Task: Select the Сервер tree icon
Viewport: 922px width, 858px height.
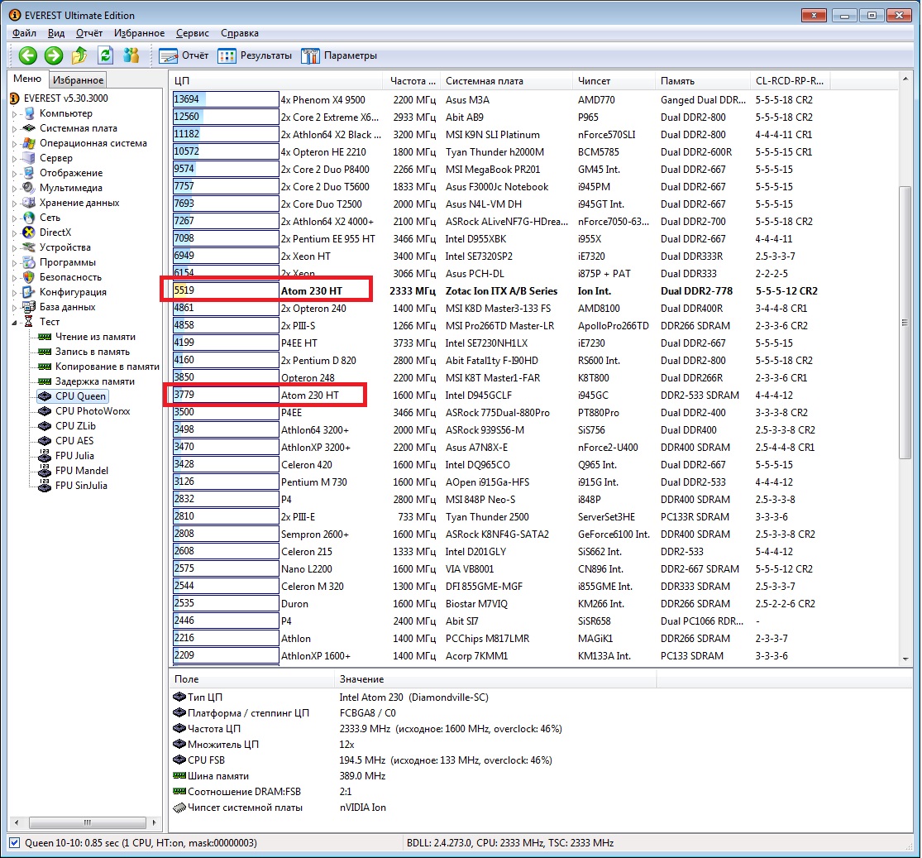Action: tap(29, 158)
